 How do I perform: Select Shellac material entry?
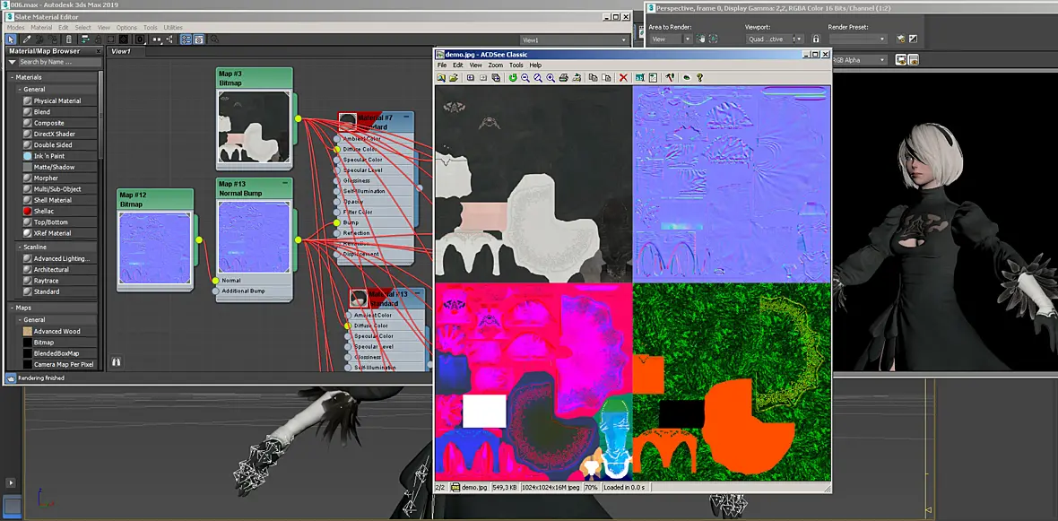pyautogui.click(x=44, y=212)
